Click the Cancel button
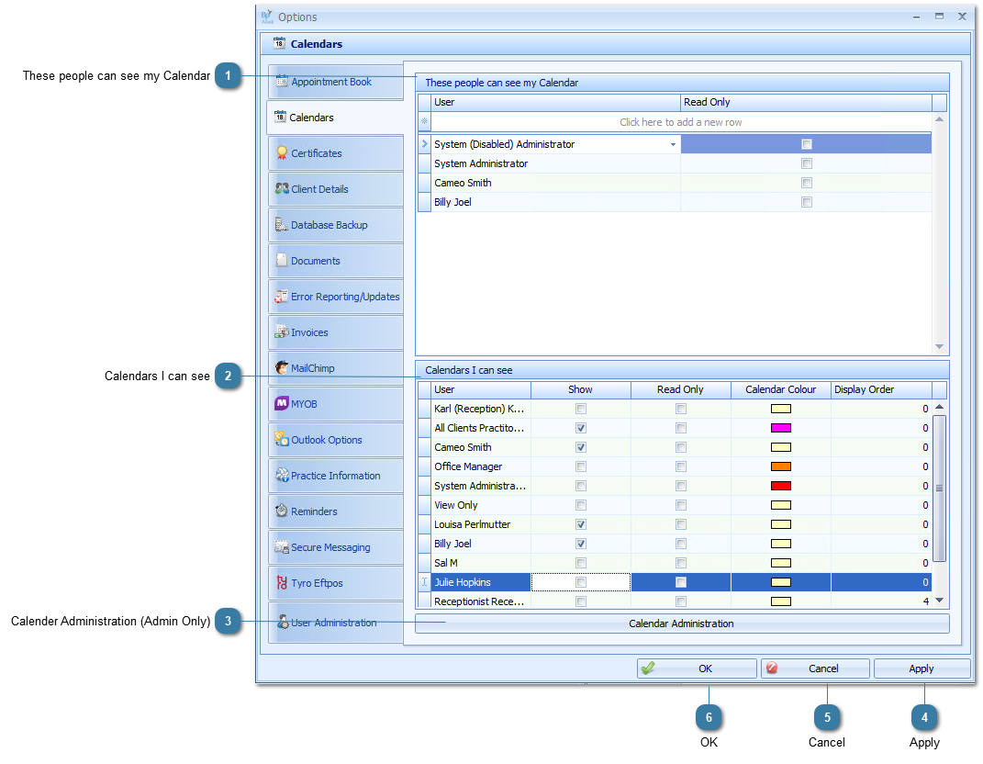The height and width of the screenshot is (764, 983). click(x=815, y=668)
